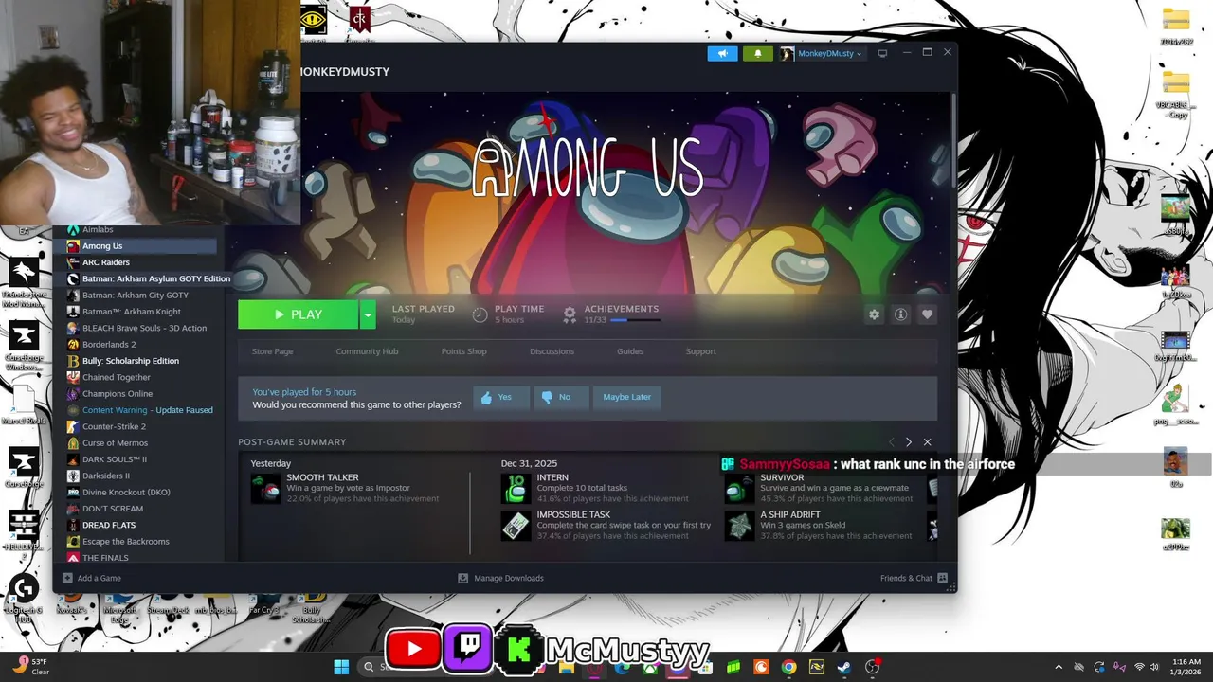Open Steam from the Windows taskbar
The height and width of the screenshot is (682, 1213).
coord(843,667)
